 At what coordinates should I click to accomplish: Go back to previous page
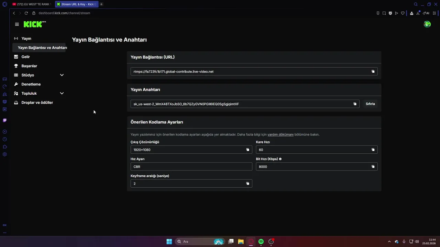tap(14, 13)
